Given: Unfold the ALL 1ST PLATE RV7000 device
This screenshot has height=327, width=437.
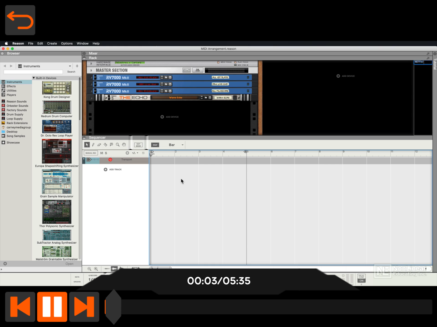Looking at the screenshot, I should point(91,77).
